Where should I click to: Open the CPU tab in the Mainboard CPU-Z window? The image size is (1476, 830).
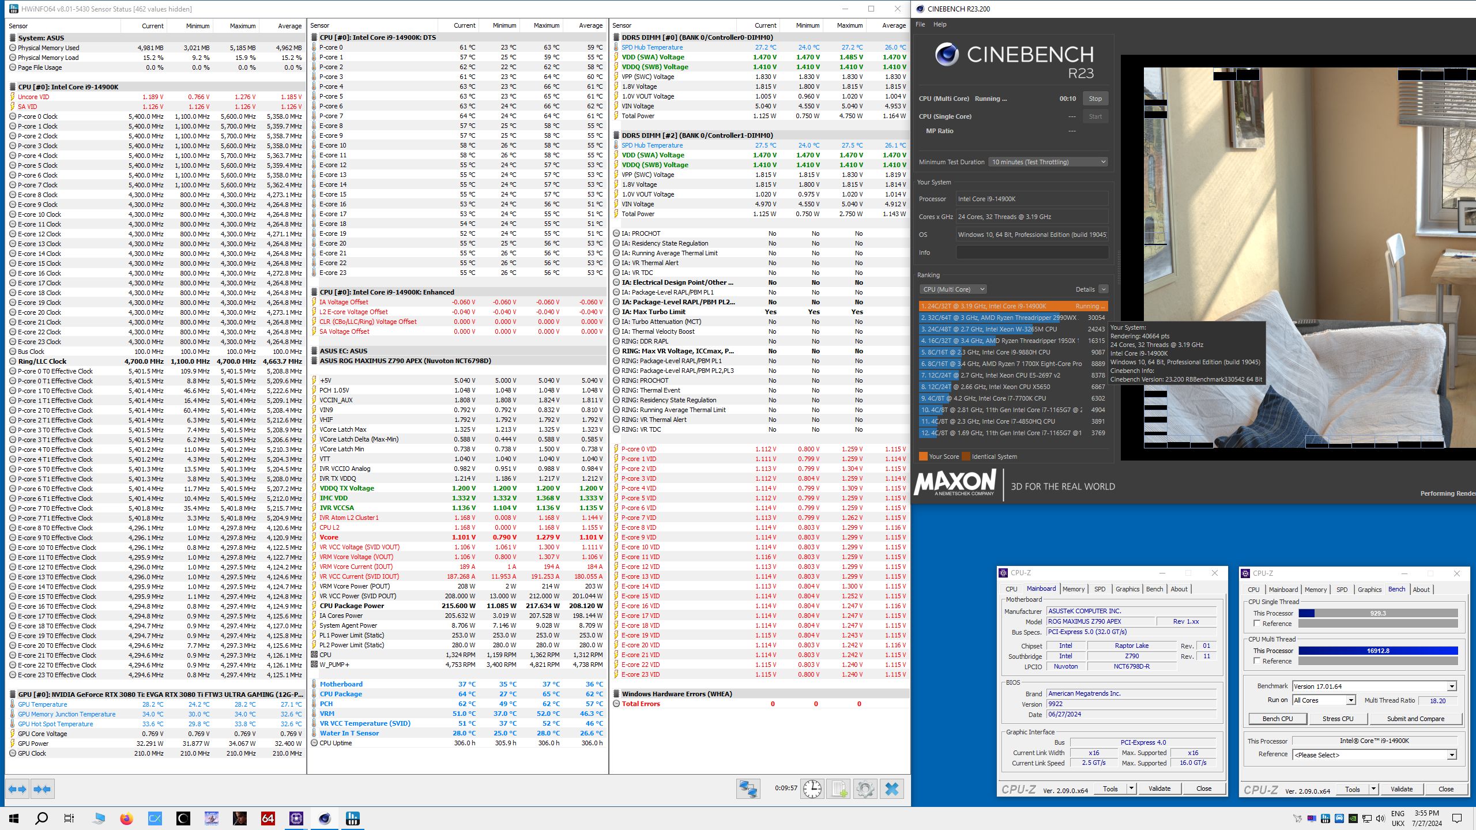pyautogui.click(x=1011, y=589)
